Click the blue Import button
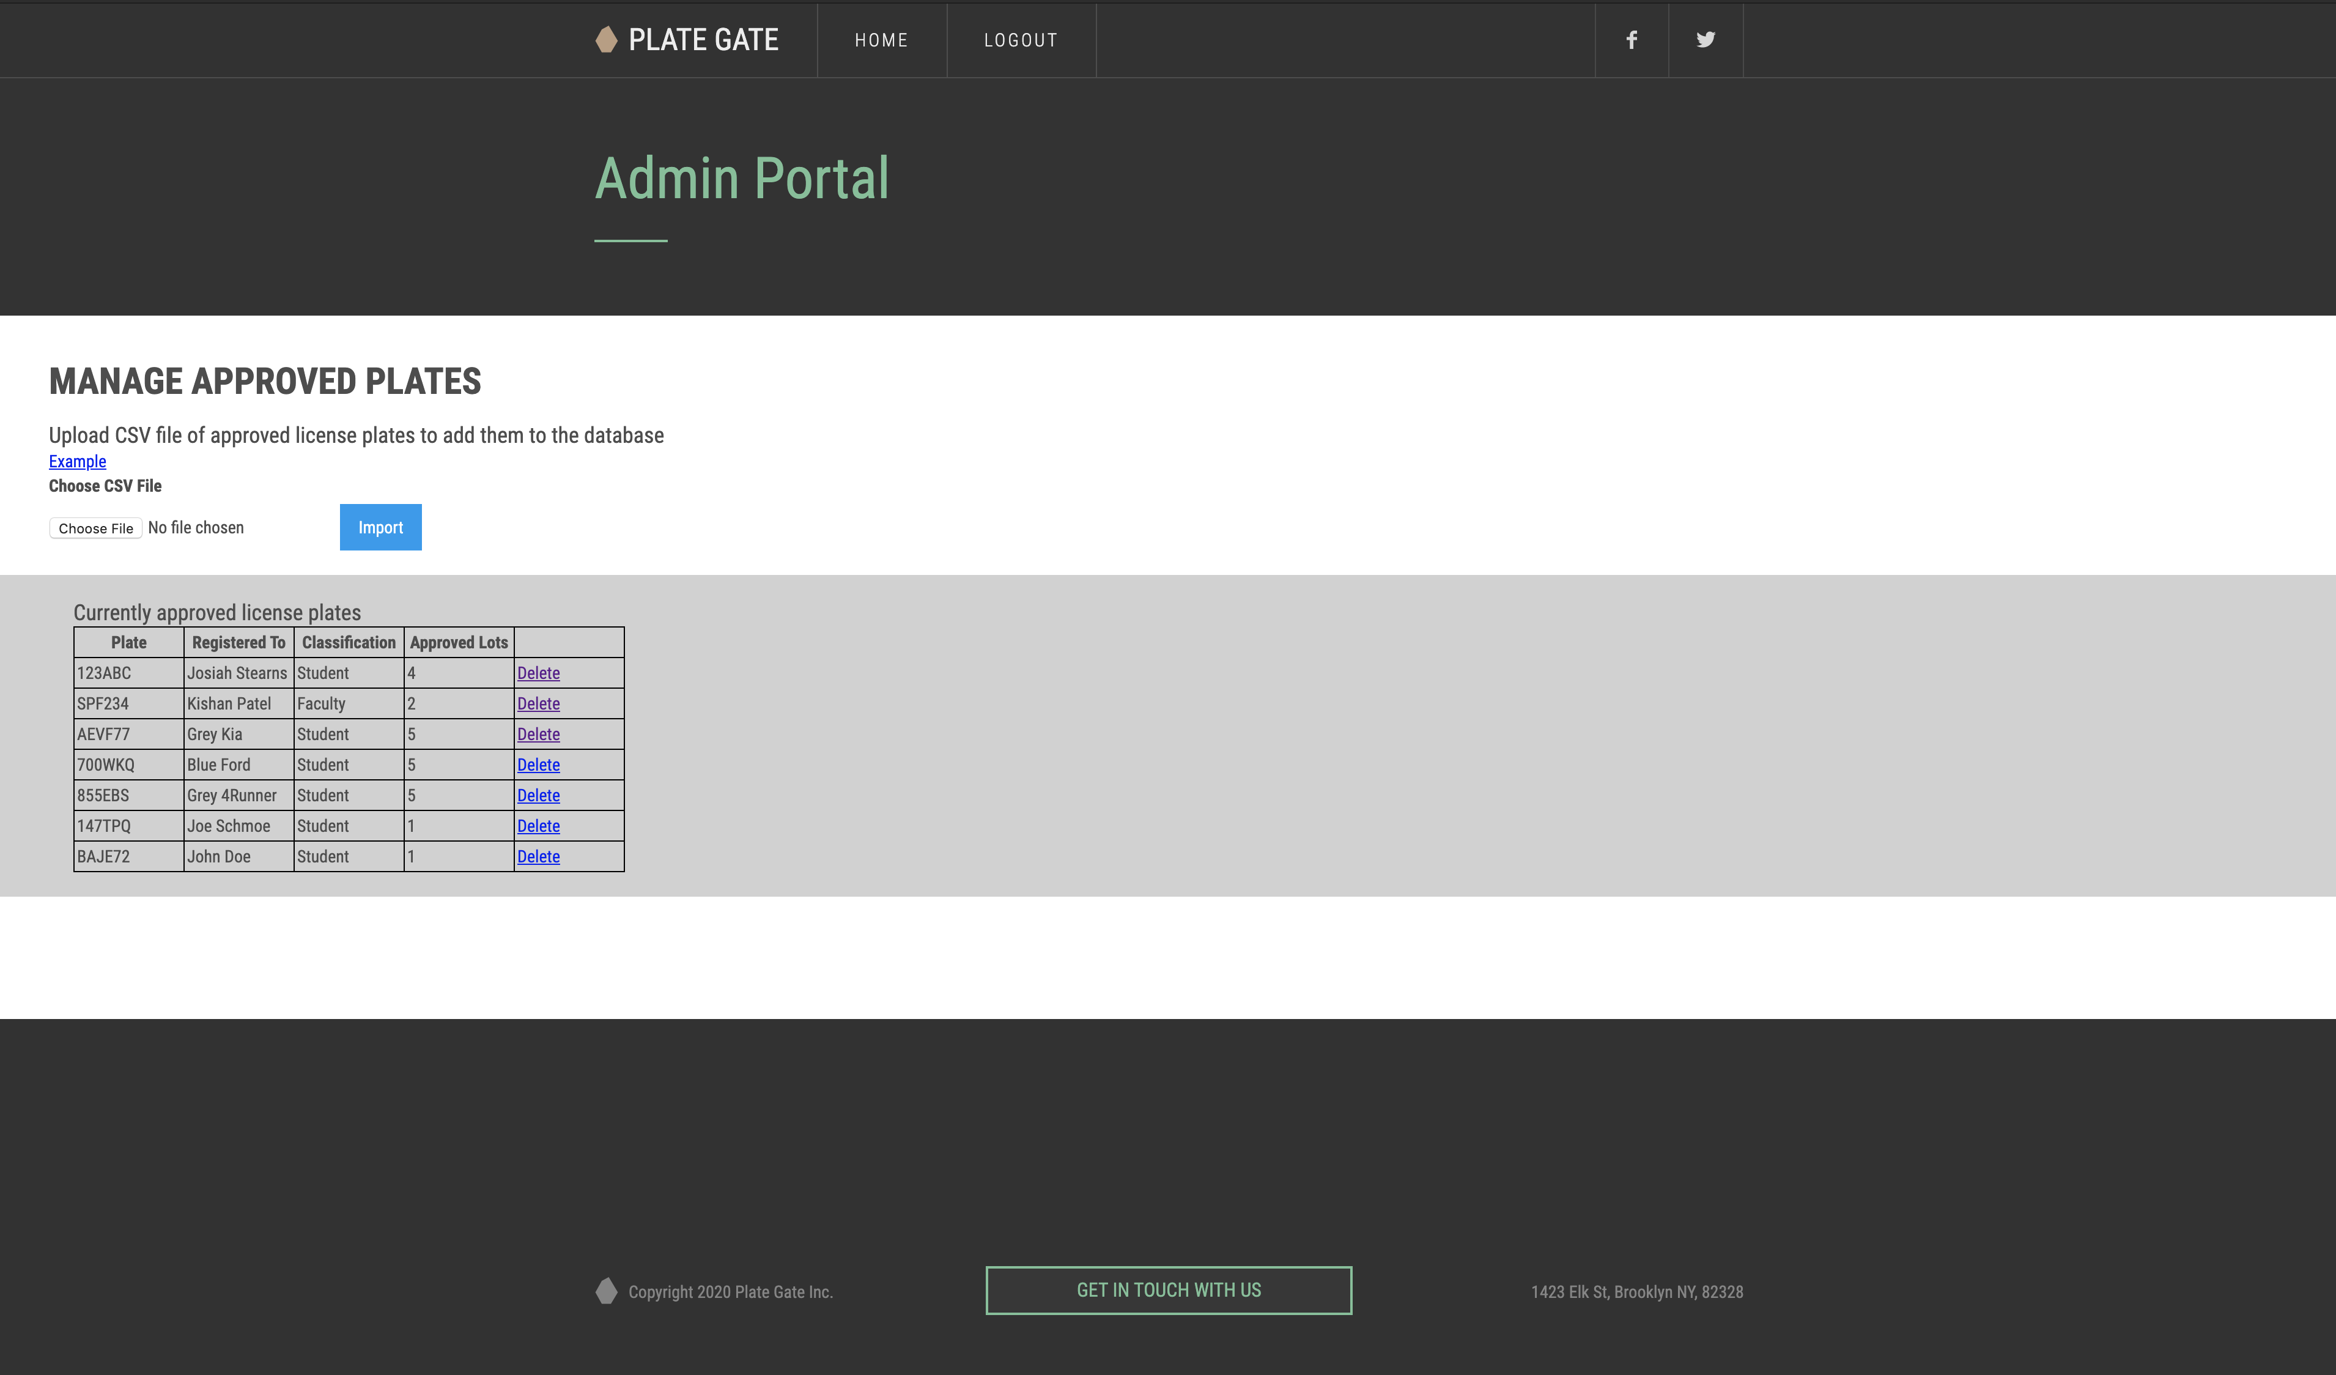2336x1375 pixels. [x=380, y=528]
